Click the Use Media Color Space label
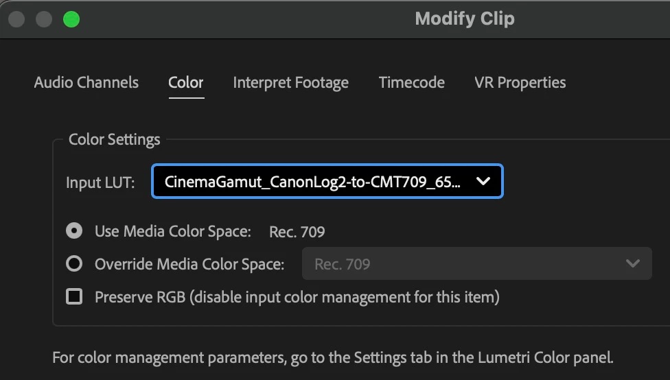The image size is (670, 380). [173, 231]
